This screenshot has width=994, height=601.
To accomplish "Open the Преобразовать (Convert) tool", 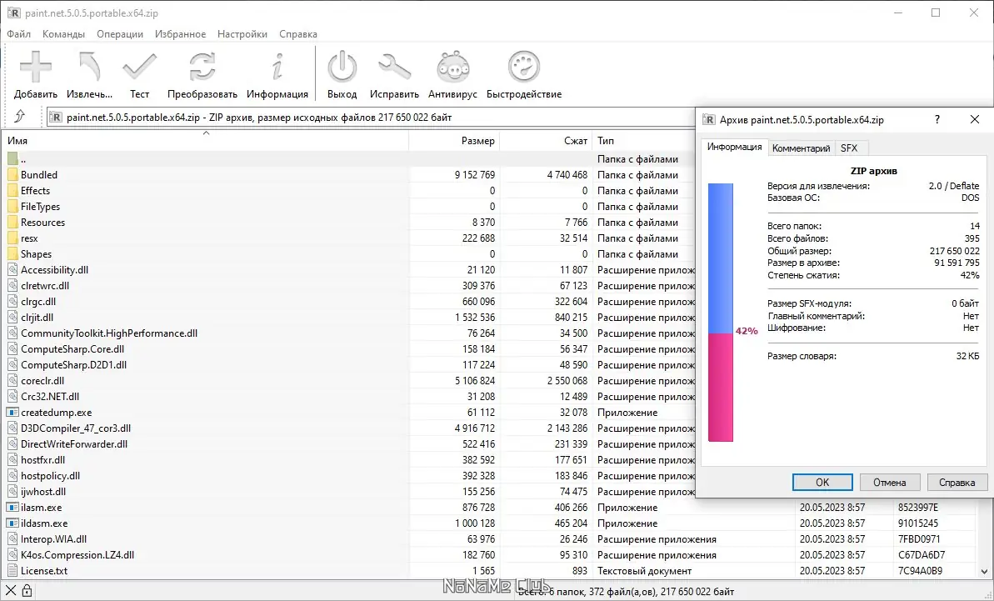I will point(202,67).
